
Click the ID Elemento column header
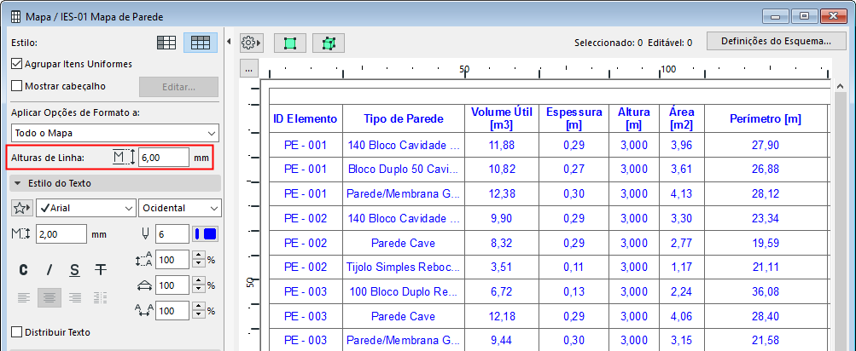coord(306,118)
